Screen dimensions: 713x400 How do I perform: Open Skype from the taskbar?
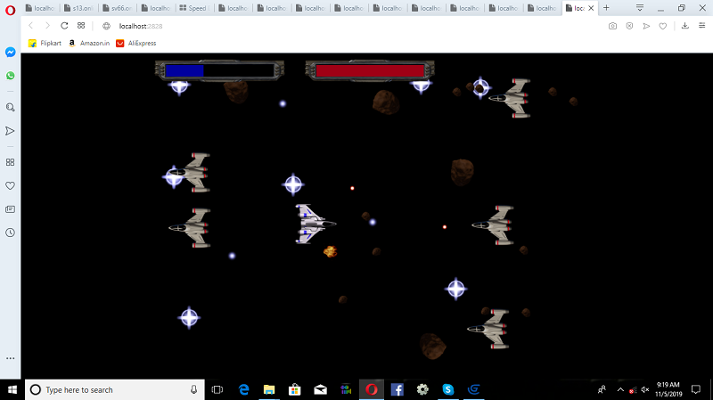(x=448, y=389)
